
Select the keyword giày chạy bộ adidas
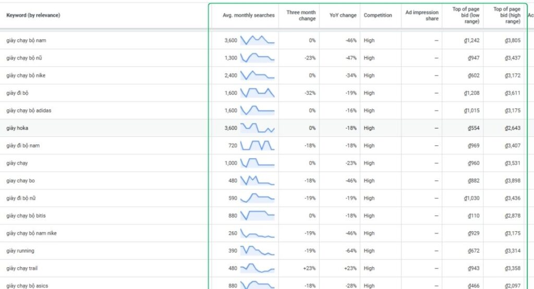coord(29,110)
